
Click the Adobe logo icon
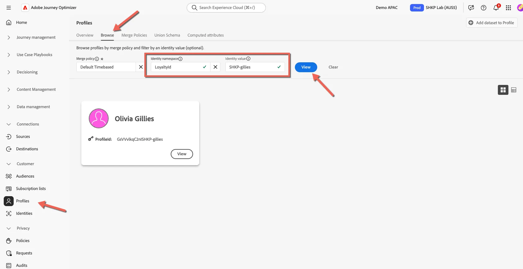pos(25,8)
